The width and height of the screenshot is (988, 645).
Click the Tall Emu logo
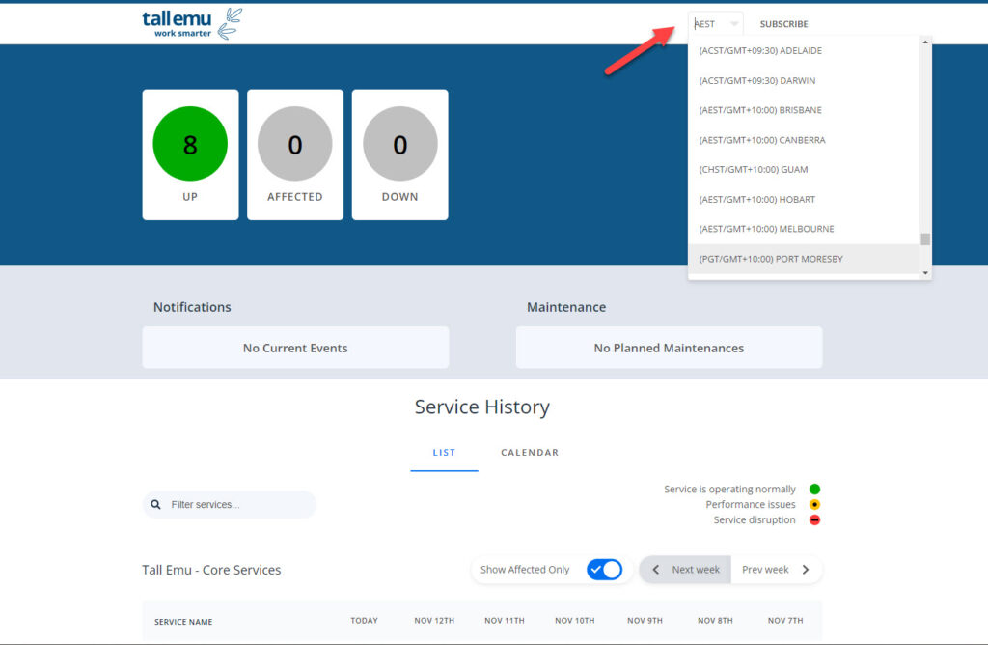pyautogui.click(x=191, y=23)
